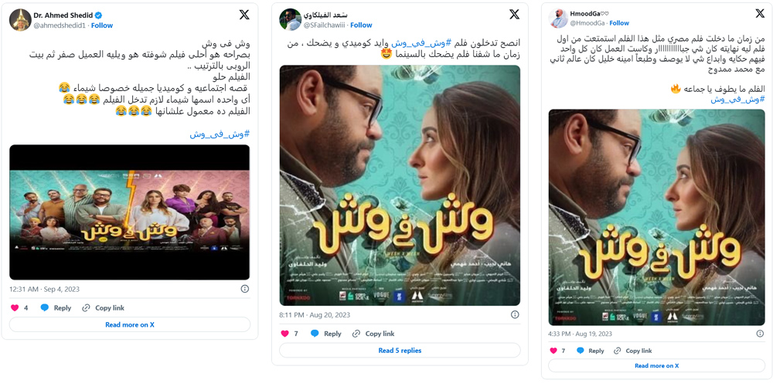The height and width of the screenshot is (390, 773).
Task: Click Read more on X under Ahmed Shedid's tweet
Action: [130, 324]
